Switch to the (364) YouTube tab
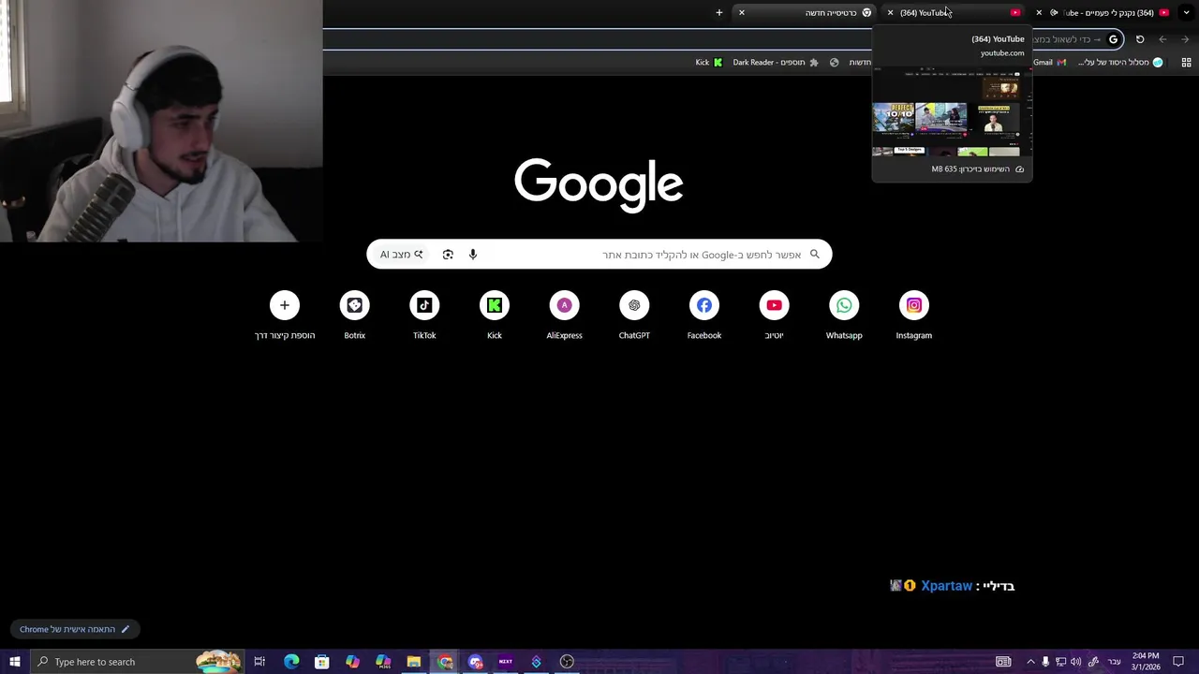The width and height of the screenshot is (1199, 674). click(x=954, y=13)
